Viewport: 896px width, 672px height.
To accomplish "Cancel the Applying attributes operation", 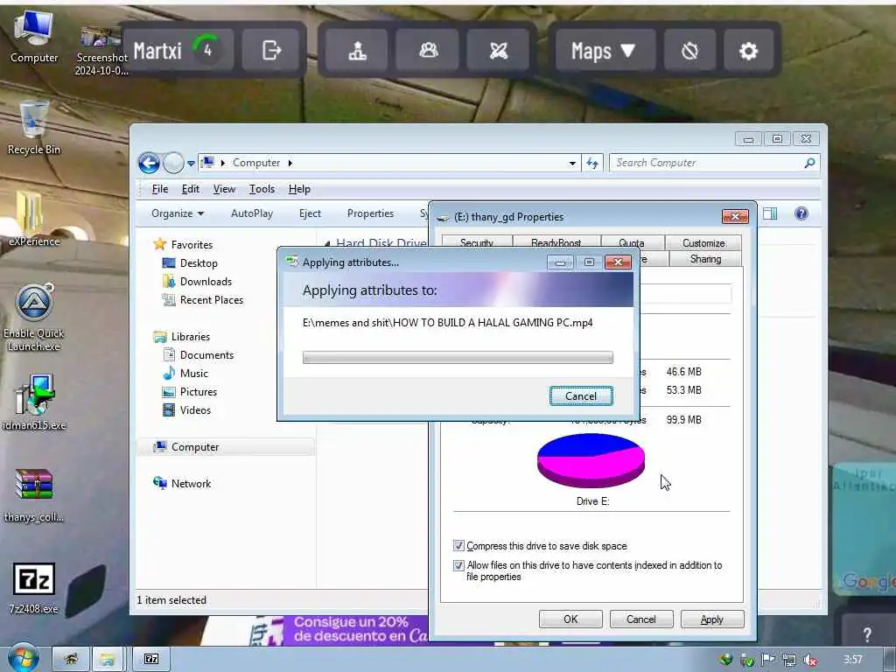I will coord(581,396).
